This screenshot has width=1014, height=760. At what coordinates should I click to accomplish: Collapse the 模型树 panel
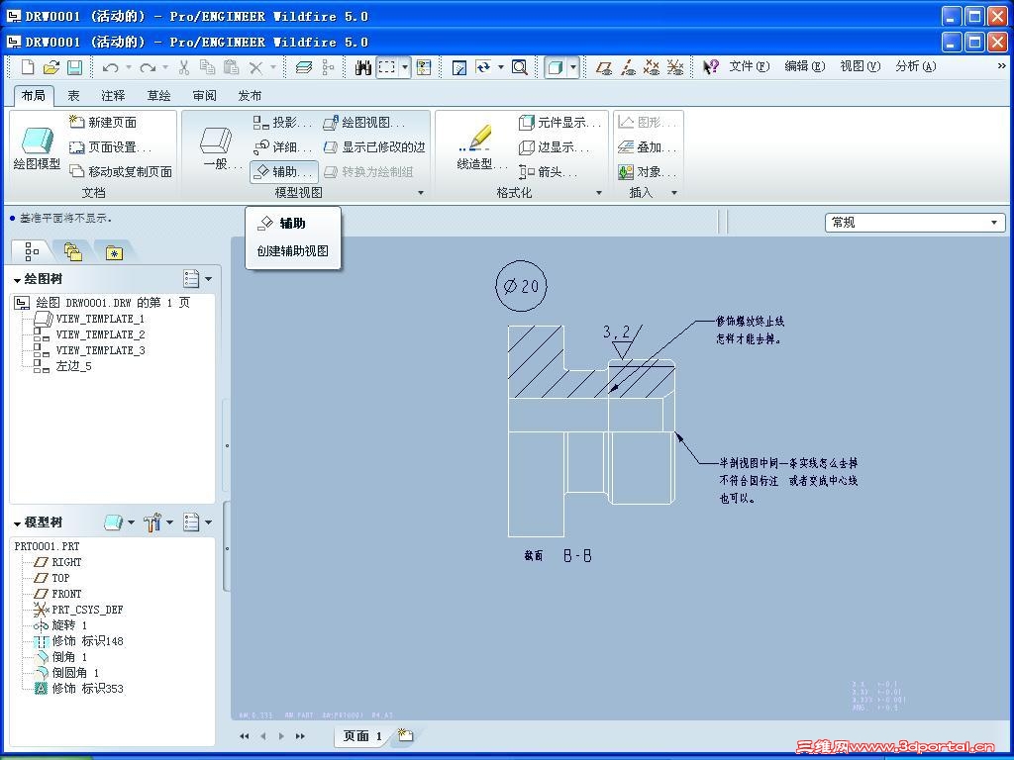(x=17, y=522)
